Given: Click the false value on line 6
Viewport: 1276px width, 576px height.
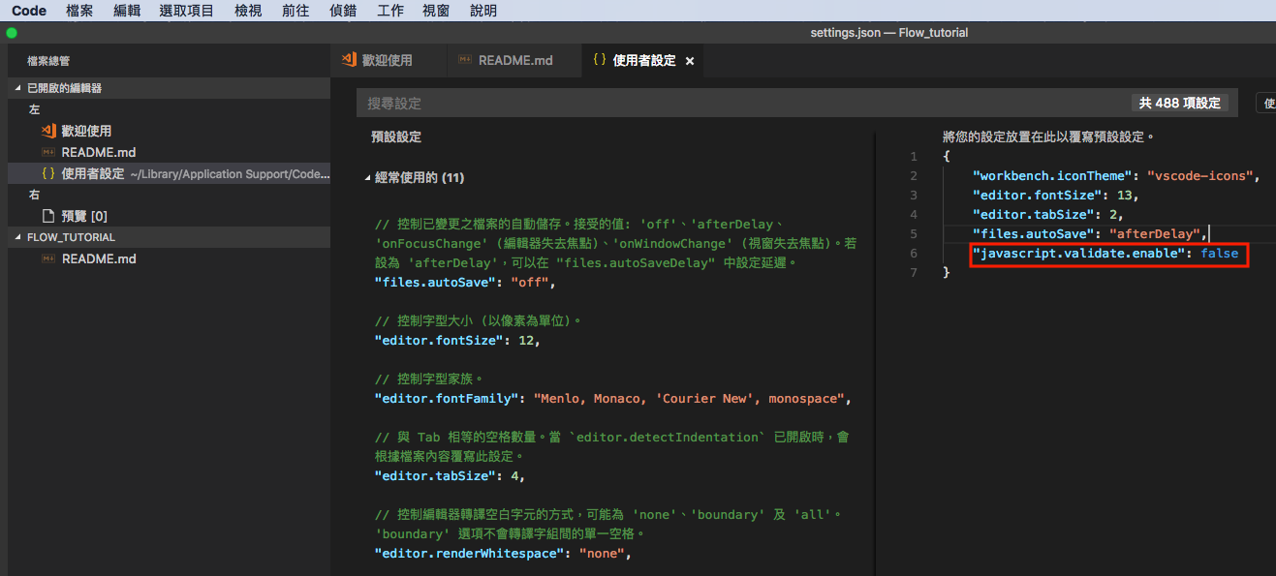Looking at the screenshot, I should click(1220, 254).
